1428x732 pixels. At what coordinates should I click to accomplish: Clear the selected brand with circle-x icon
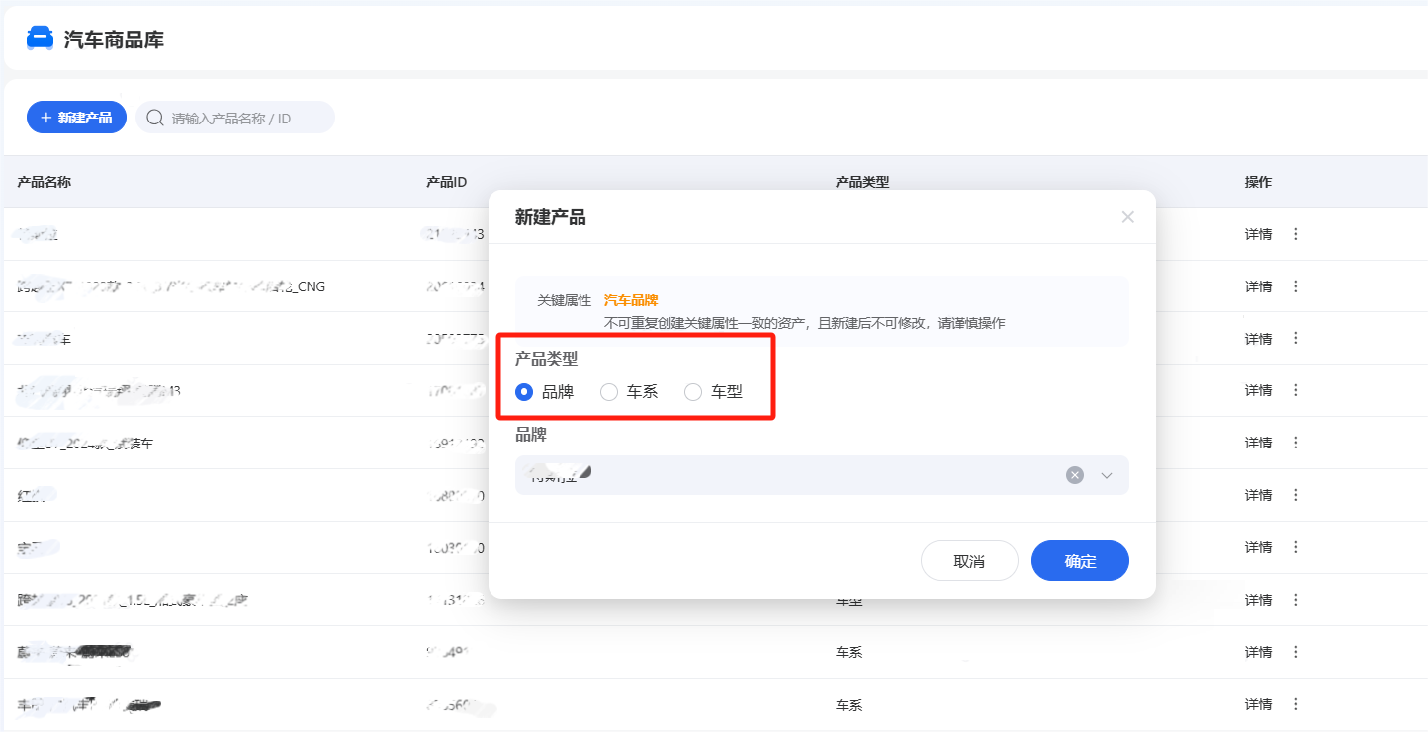pos(1075,475)
